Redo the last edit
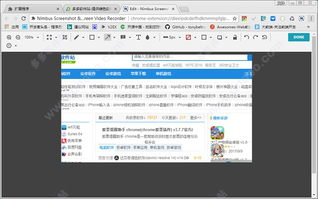 point(255,37)
